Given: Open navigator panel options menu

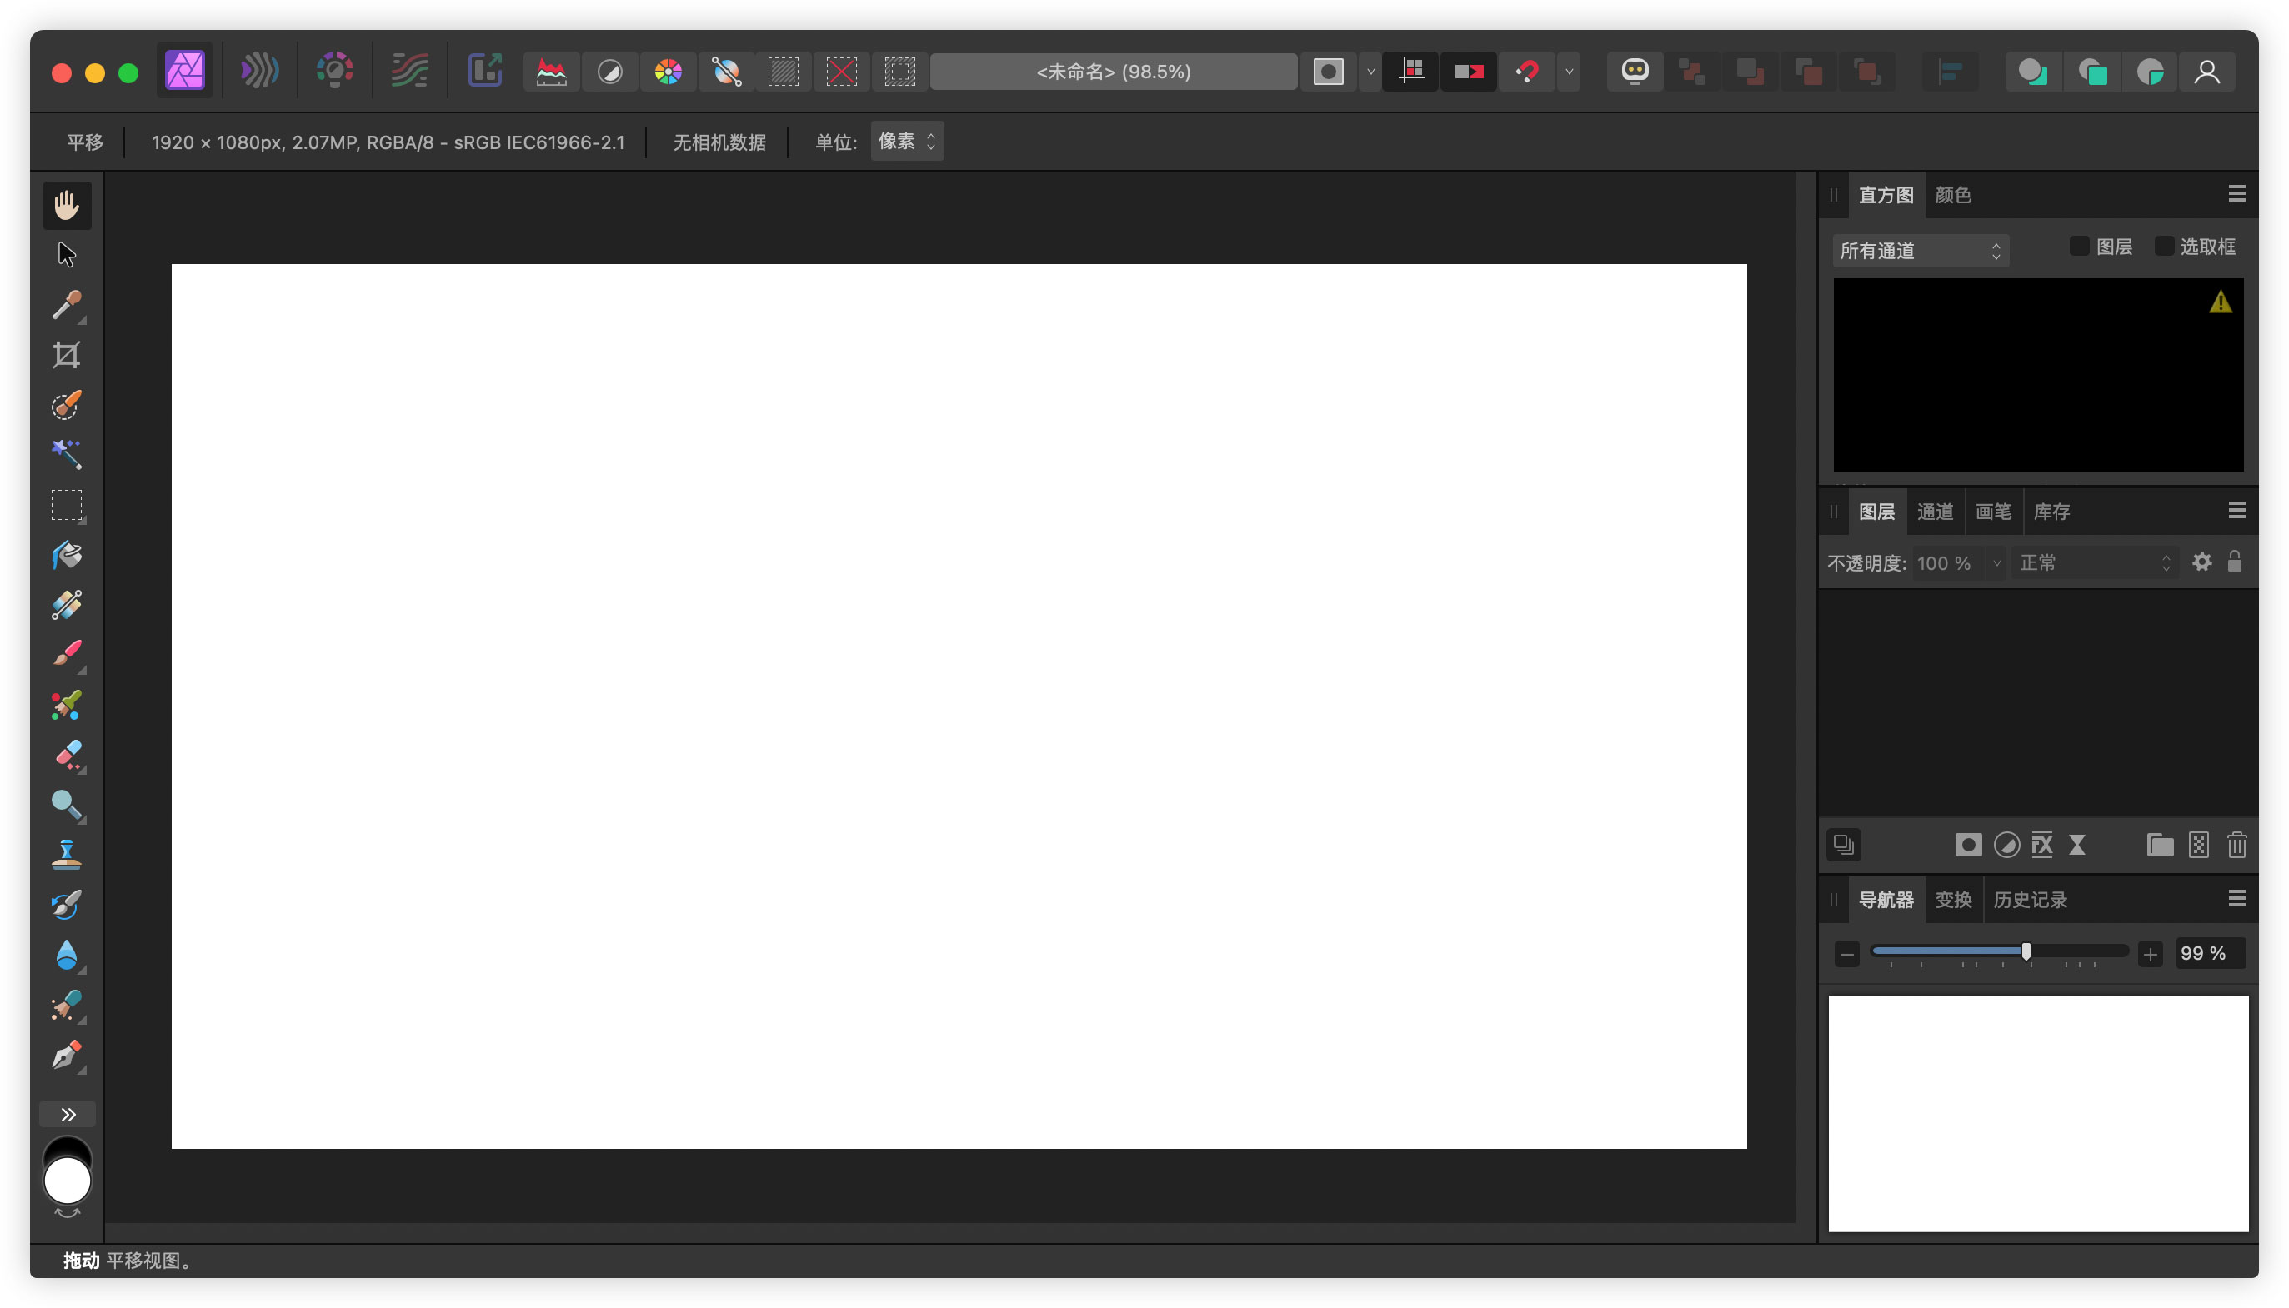Looking at the screenshot, I should tap(2236, 899).
